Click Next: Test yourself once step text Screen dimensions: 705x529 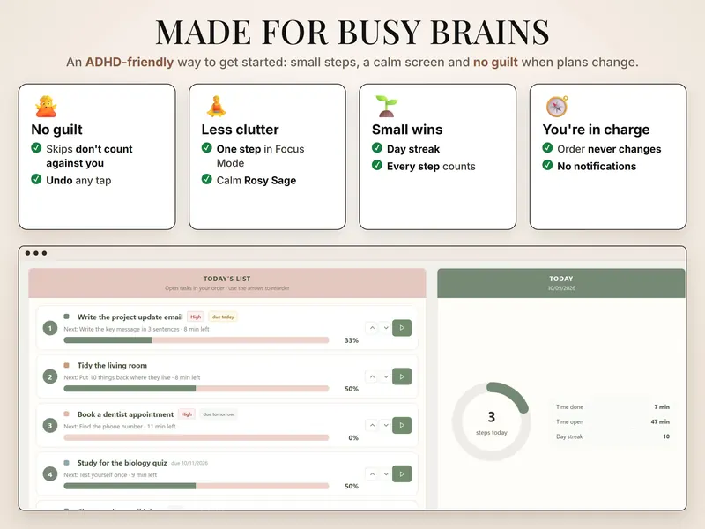(110, 475)
